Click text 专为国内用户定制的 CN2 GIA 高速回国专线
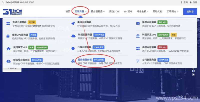The height and width of the screenshot is (102, 200). click(33, 26)
